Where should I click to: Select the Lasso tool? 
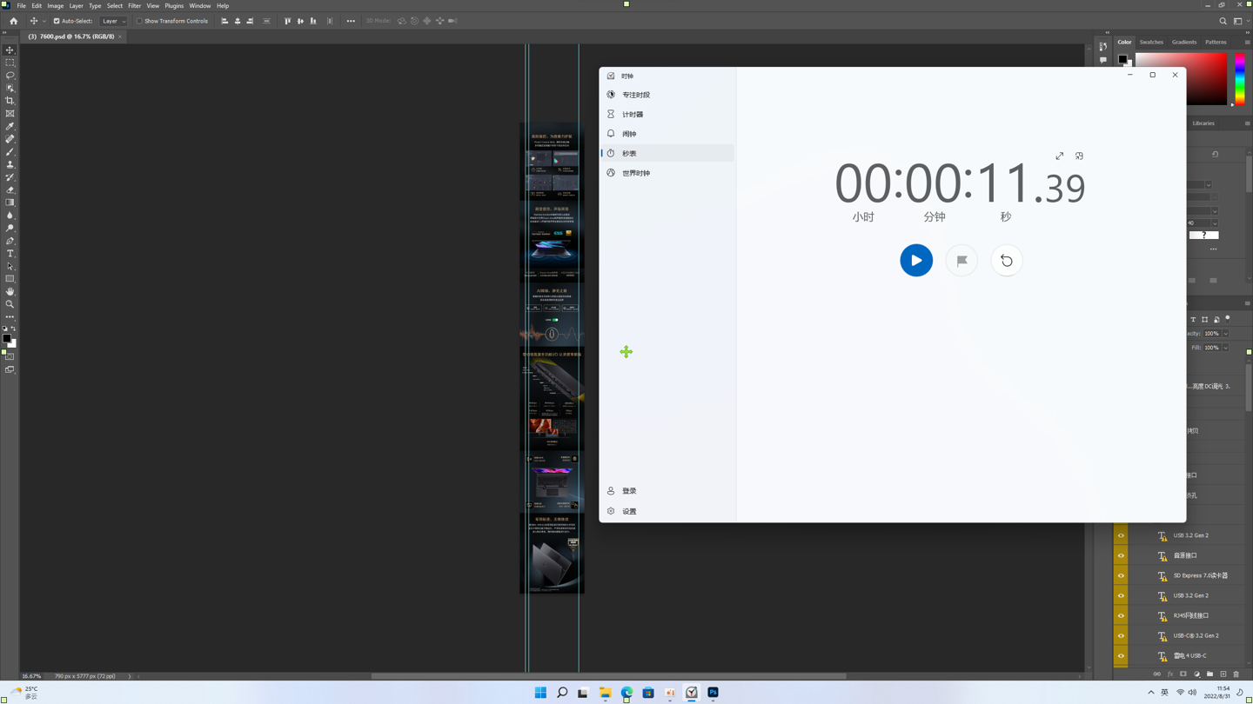pyautogui.click(x=10, y=76)
